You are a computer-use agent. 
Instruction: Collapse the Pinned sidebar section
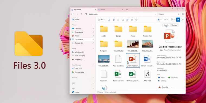pyautogui.click(x=93, y=25)
